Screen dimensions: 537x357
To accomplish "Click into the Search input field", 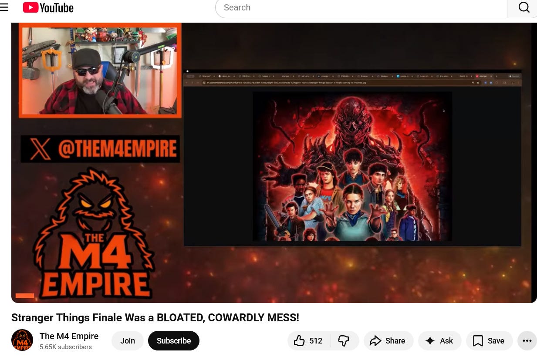I will pyautogui.click(x=361, y=7).
